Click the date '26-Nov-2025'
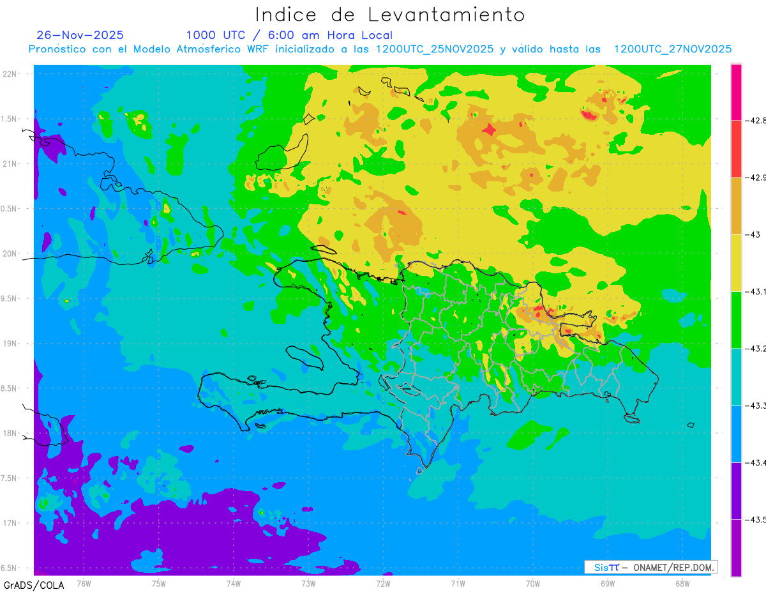 80,35
